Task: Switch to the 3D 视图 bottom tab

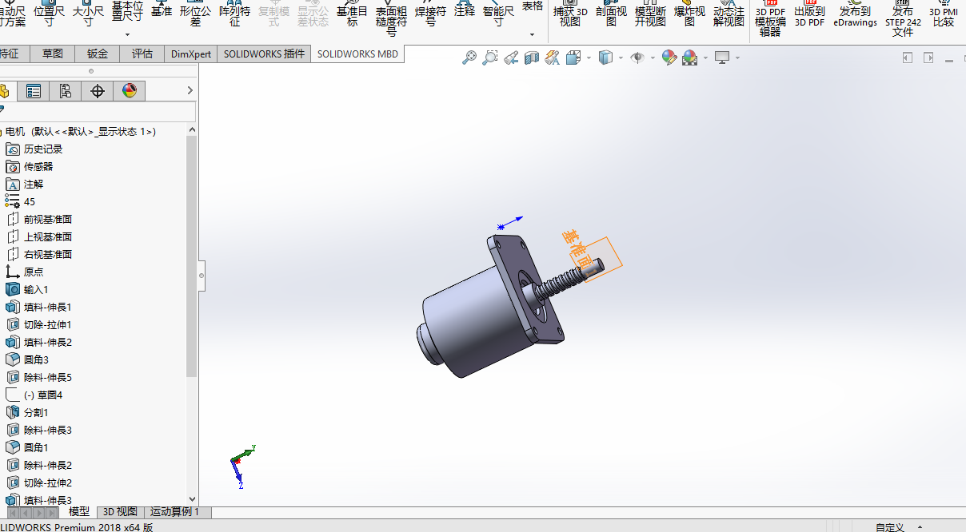Action: pos(120,512)
